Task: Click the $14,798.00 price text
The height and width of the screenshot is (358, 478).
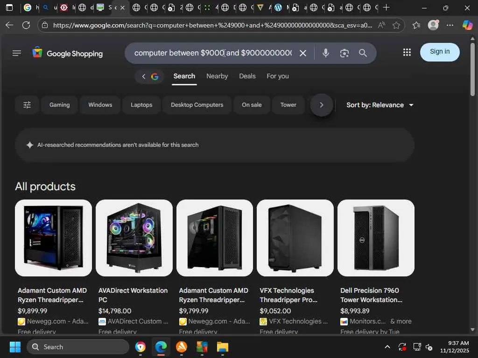Action: [x=115, y=311]
